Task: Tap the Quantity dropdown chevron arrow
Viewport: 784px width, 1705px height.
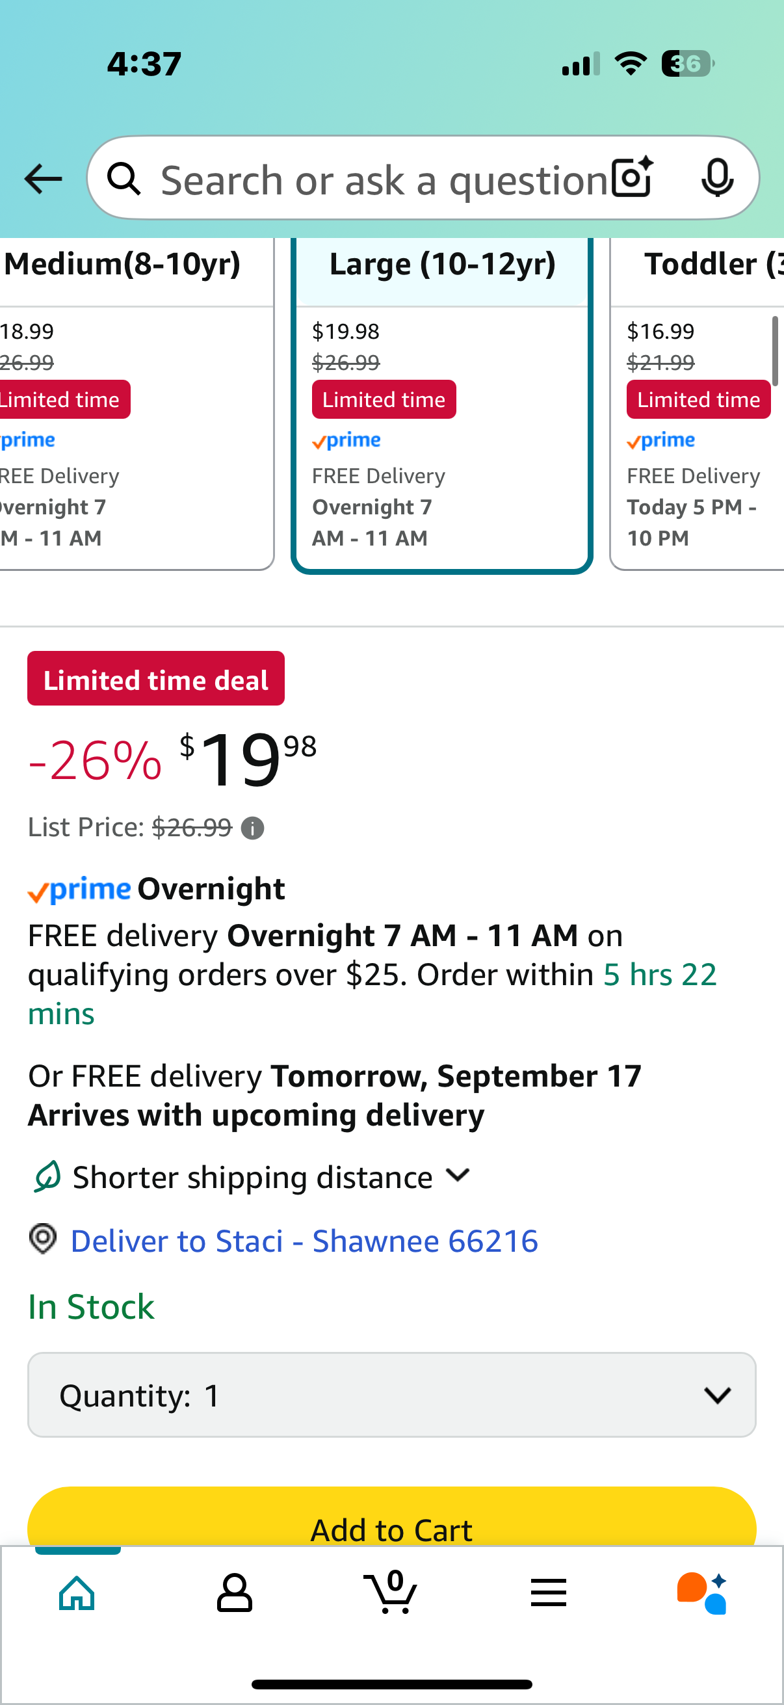Action: [x=717, y=1395]
